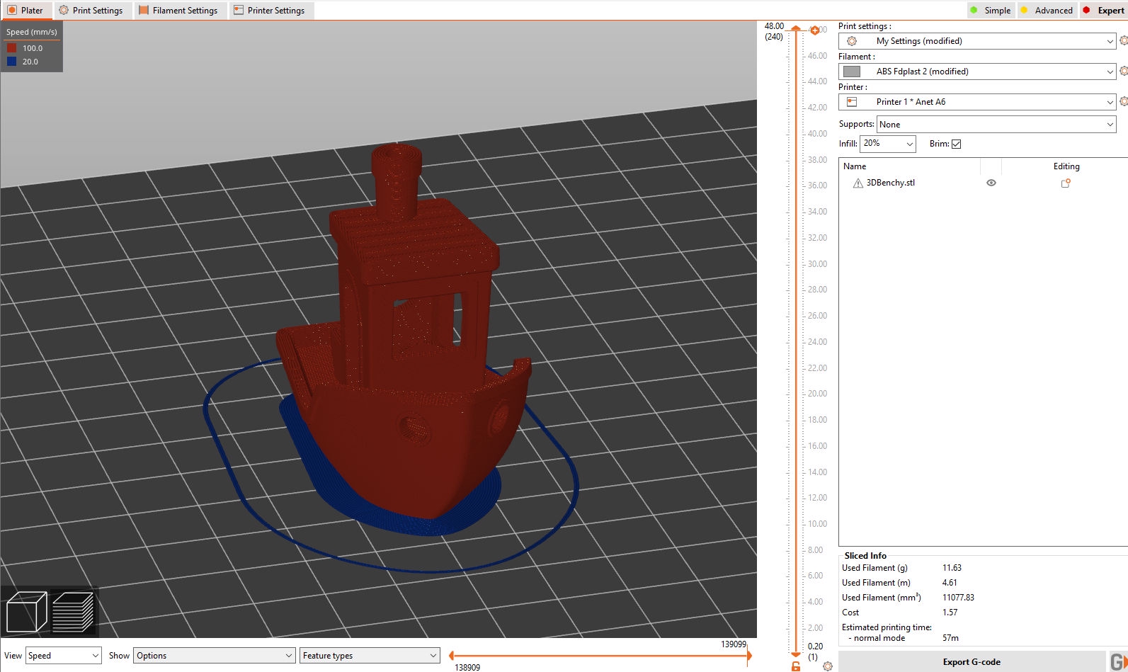Switch to the Plater tab
Viewport: 1128px width, 672px height.
tap(25, 10)
